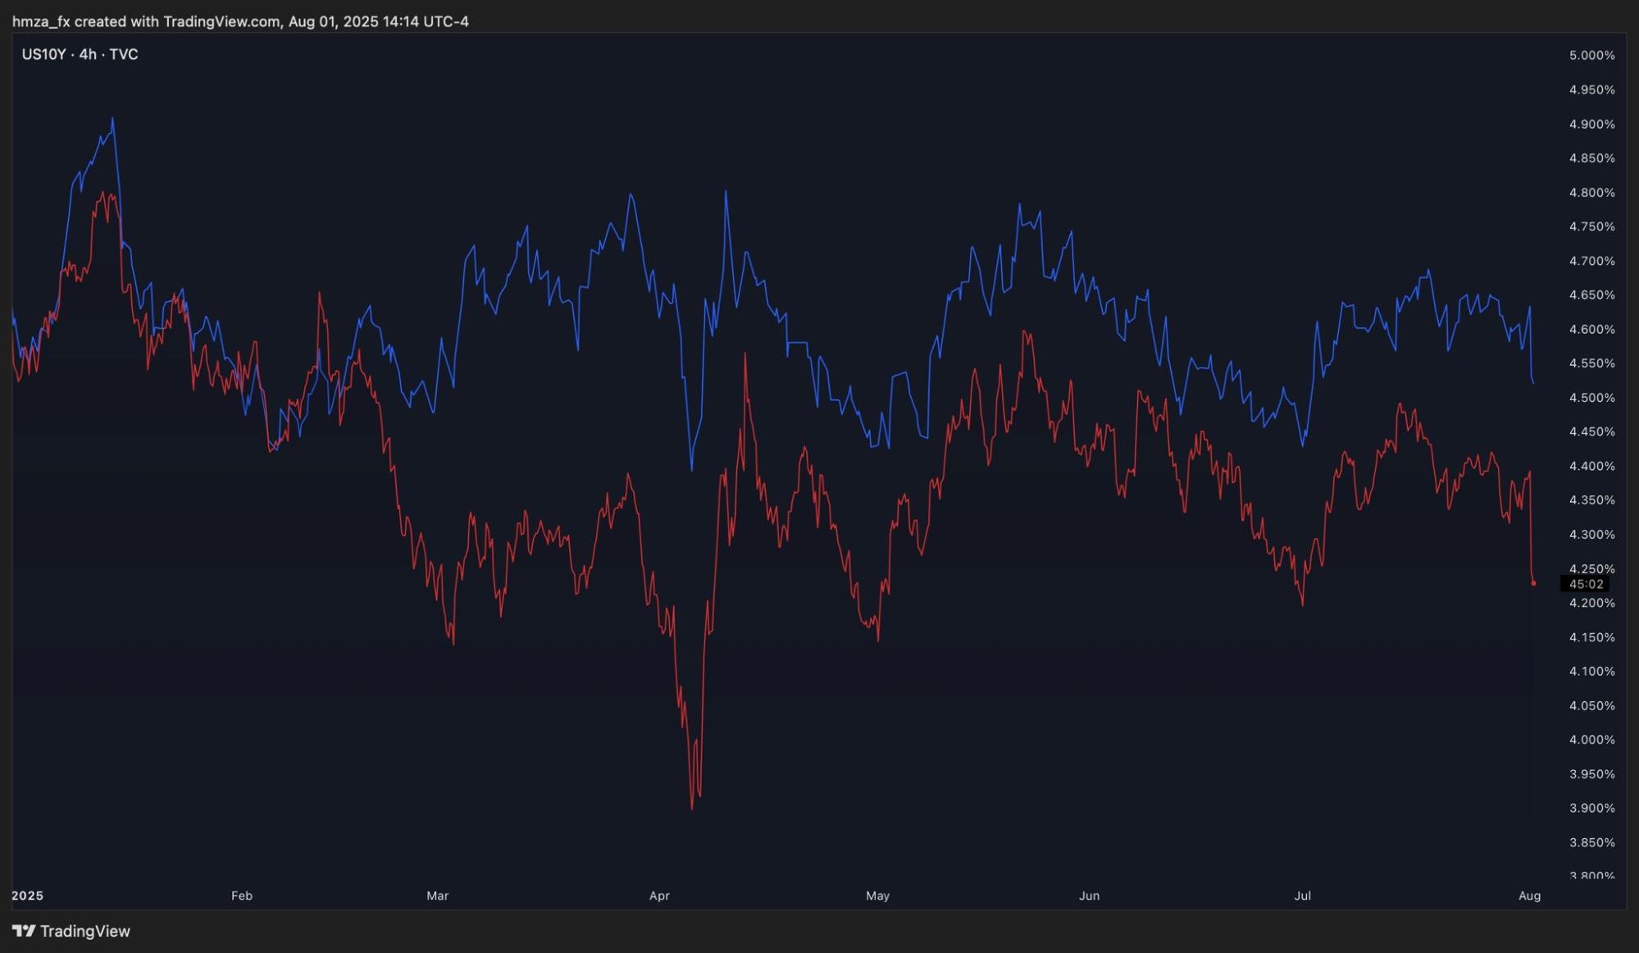Screen dimensions: 1639x953
Task: Select the Feb label on time axis
Action: pos(241,896)
